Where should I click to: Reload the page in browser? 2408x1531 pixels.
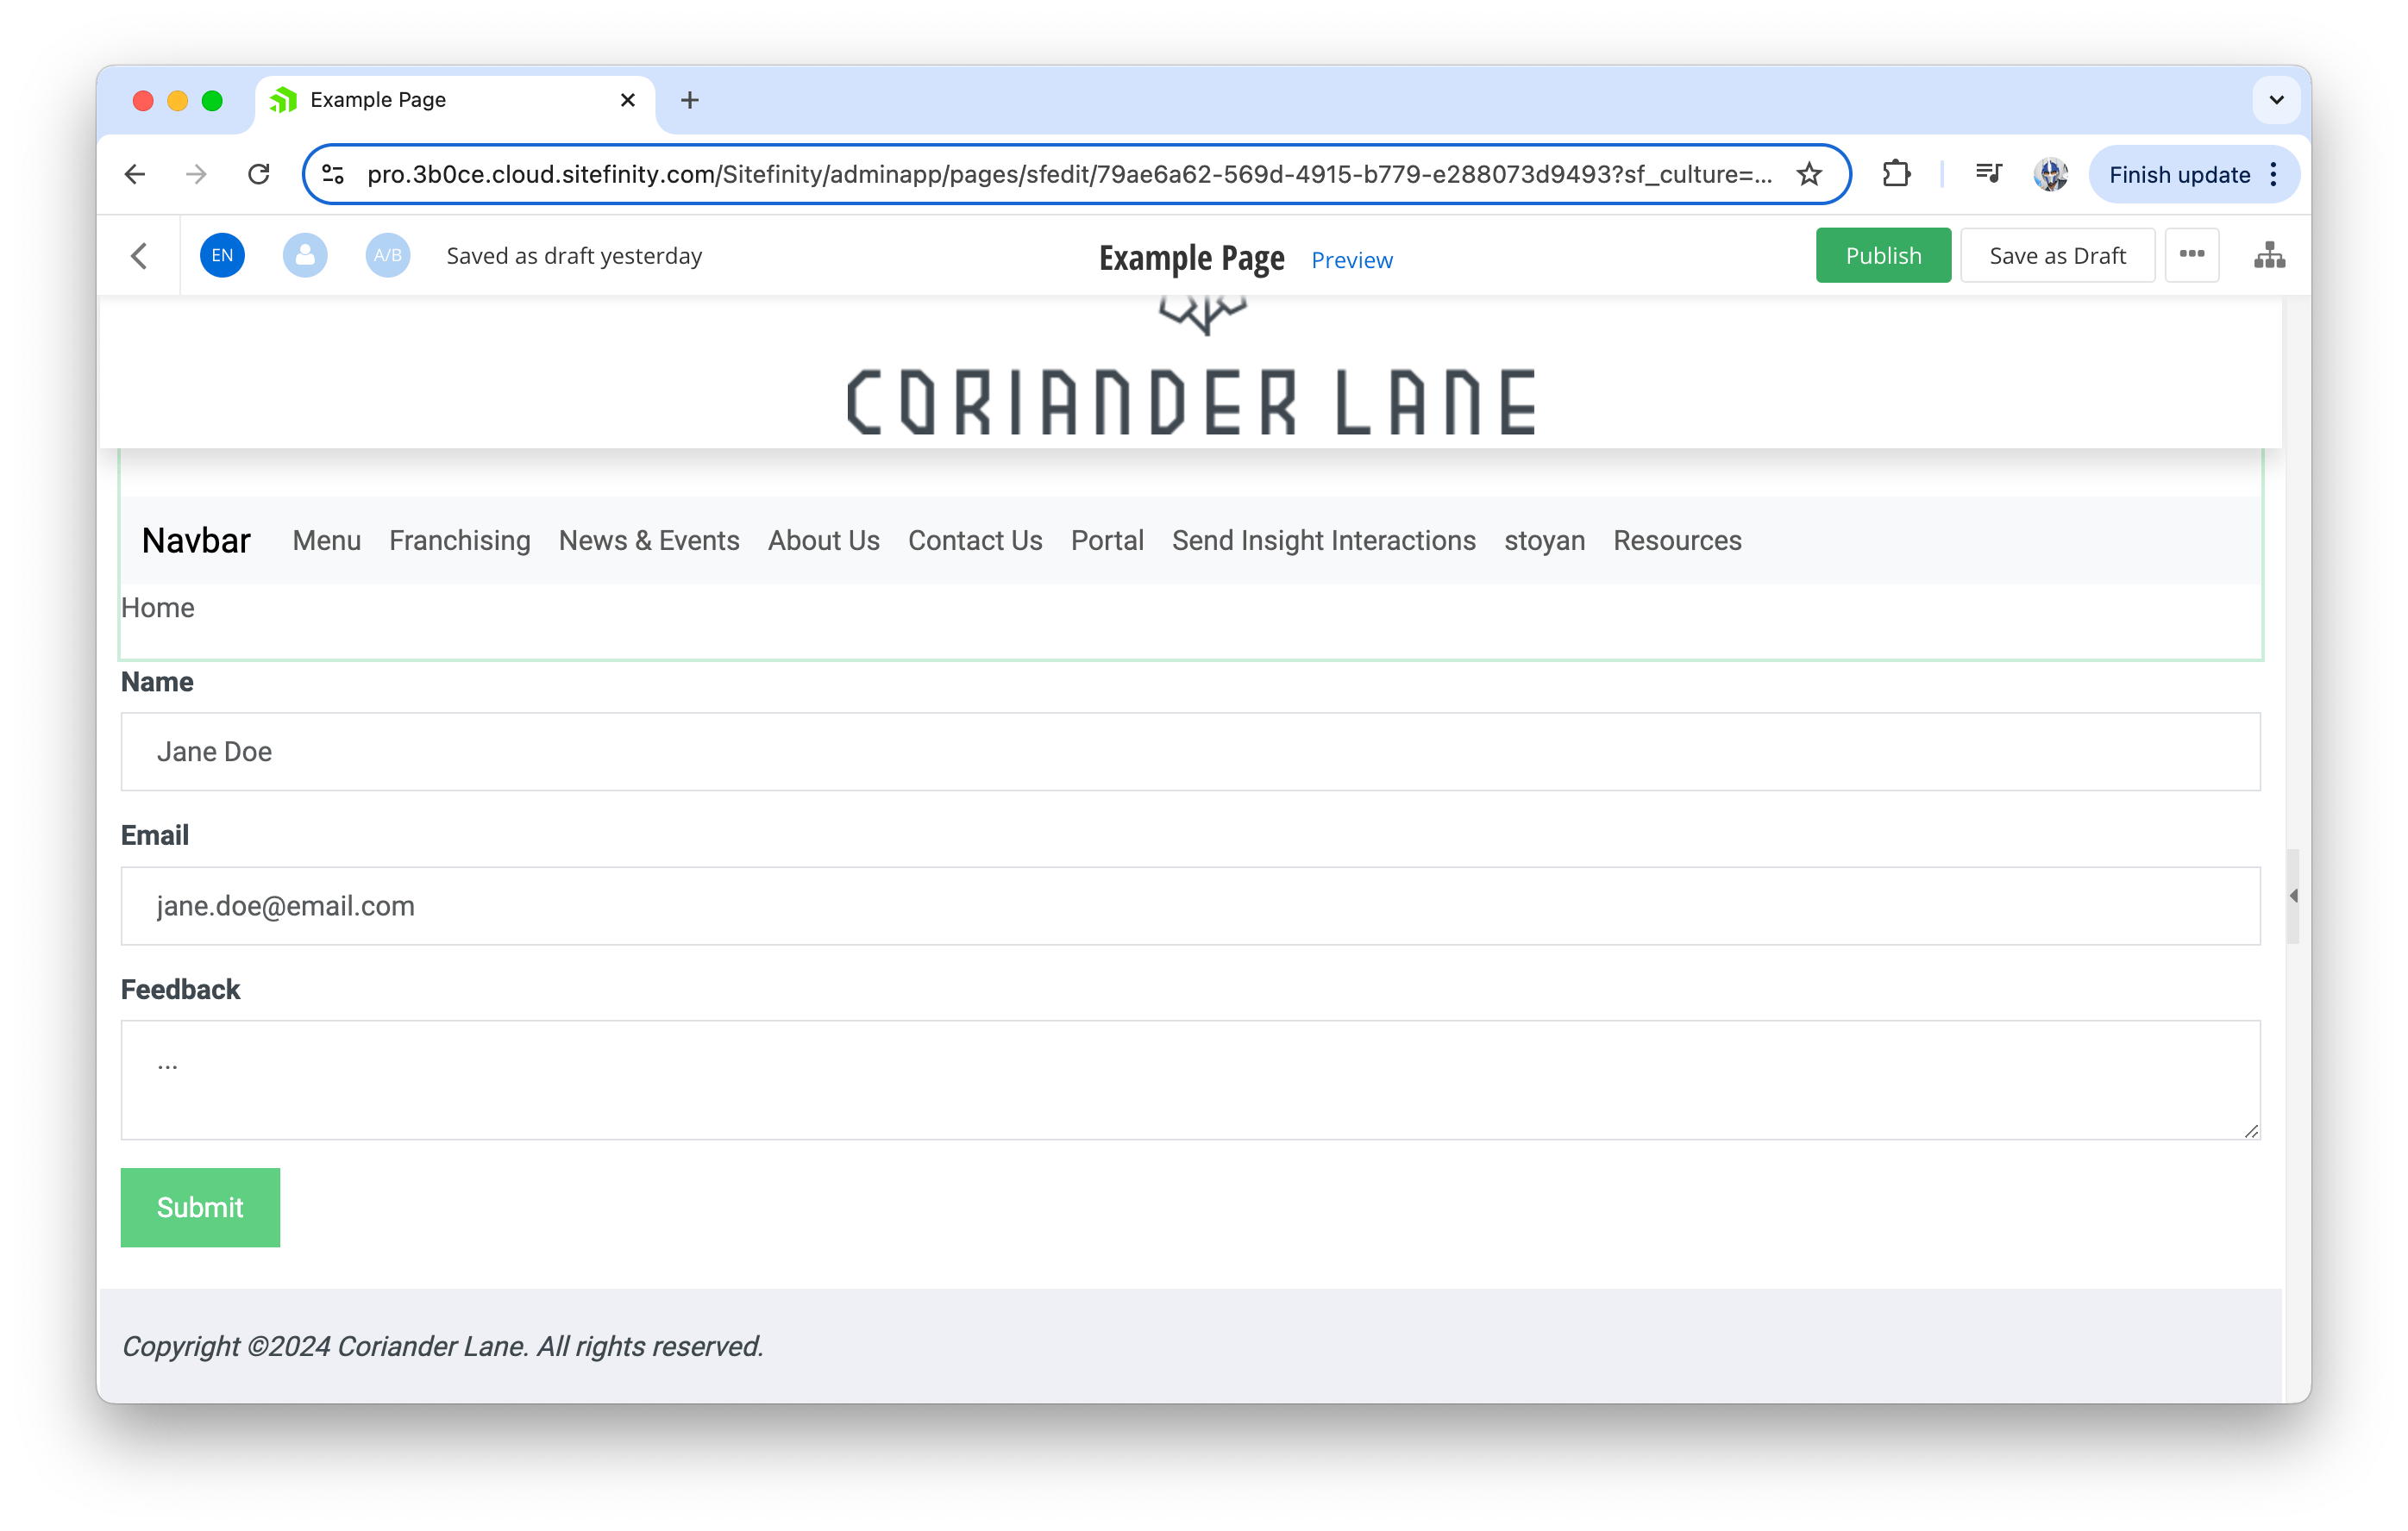[x=259, y=175]
